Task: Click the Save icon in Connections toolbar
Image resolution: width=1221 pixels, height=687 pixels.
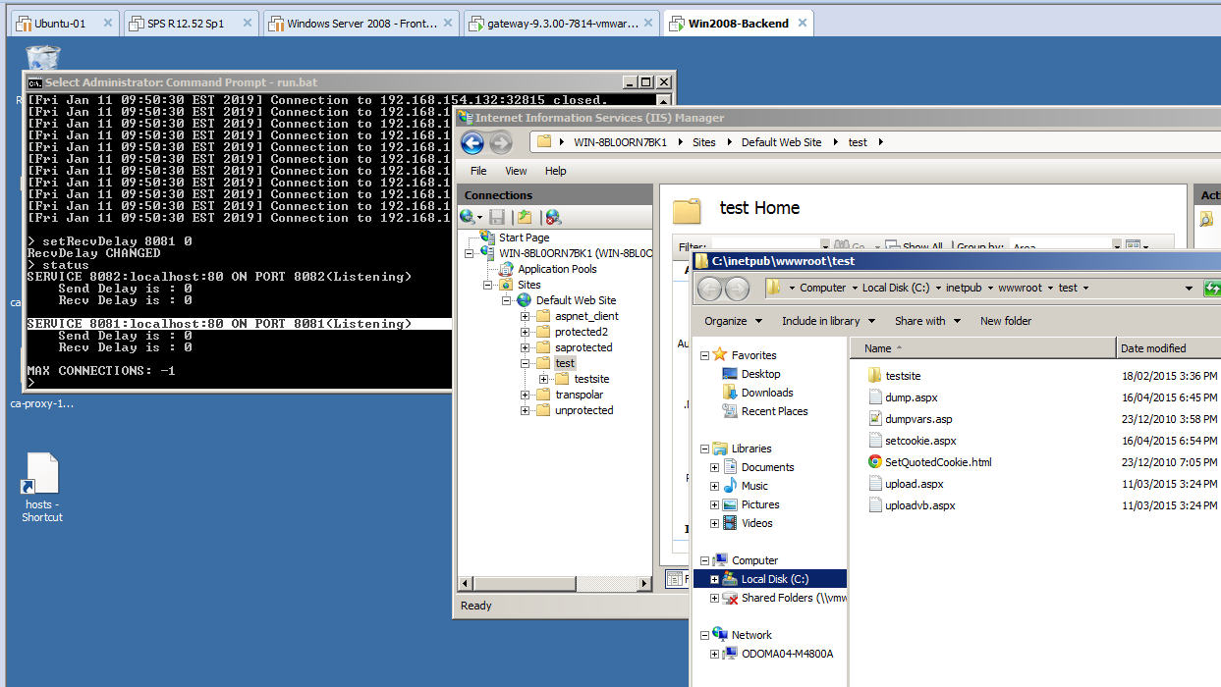Action: [x=497, y=217]
